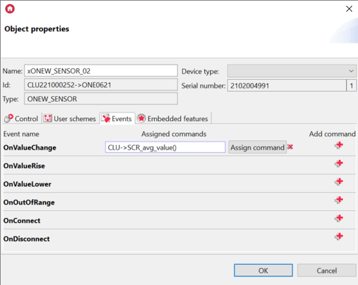Switch to the Control tab
Viewport: 358px width, 285px height.
coord(21,118)
